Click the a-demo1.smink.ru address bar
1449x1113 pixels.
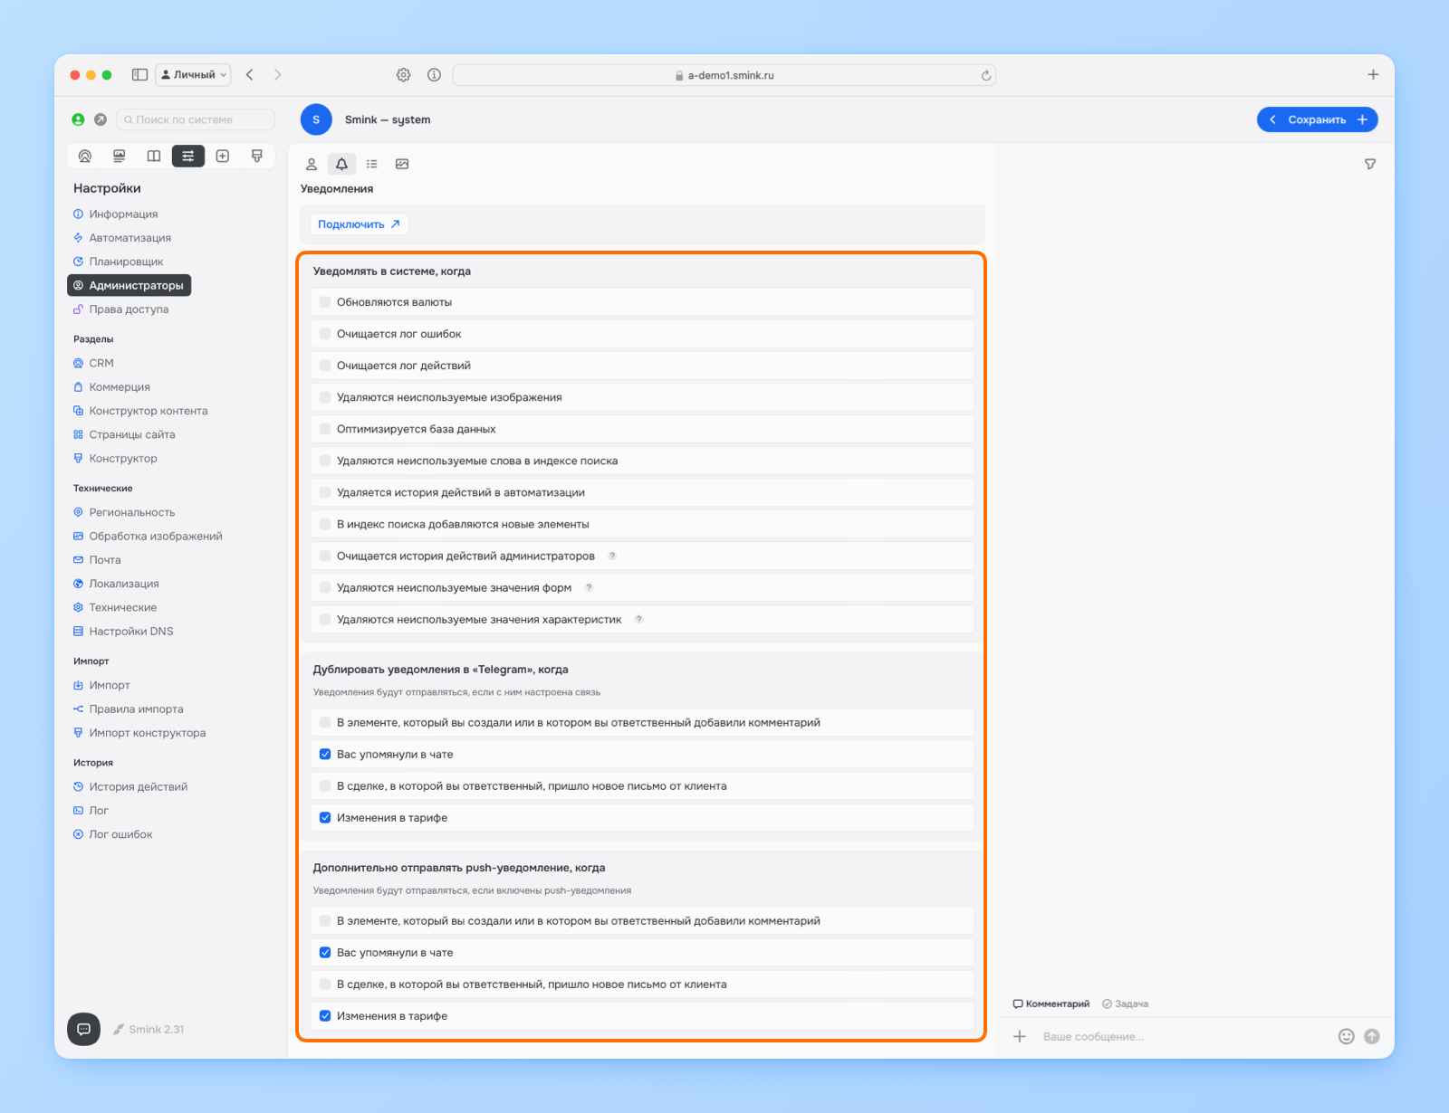coord(724,75)
